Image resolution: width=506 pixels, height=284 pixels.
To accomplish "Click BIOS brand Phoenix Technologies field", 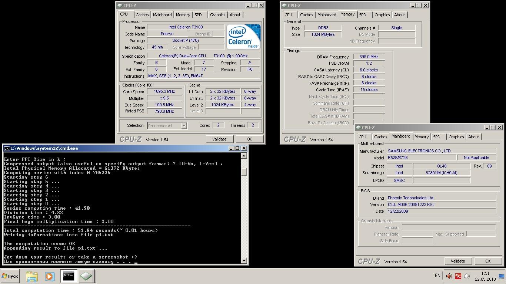I will [x=441, y=198].
